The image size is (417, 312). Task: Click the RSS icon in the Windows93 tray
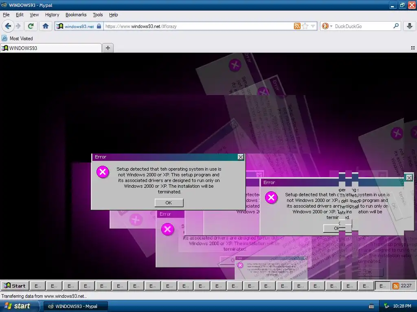pyautogui.click(x=396, y=286)
